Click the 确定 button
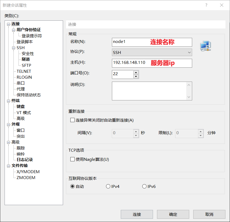 (173, 214)
